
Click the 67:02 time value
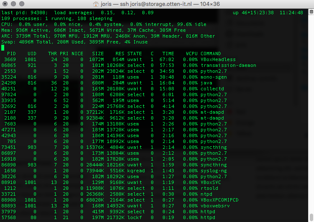(167, 59)
